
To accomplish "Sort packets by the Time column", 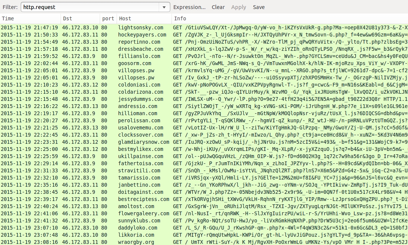I will (30, 18).
